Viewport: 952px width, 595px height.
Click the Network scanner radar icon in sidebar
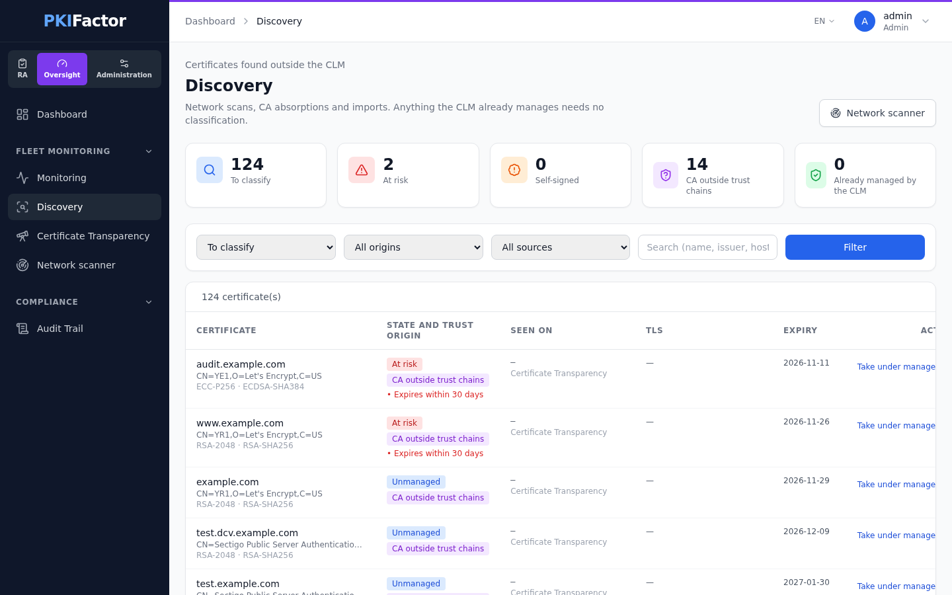pos(22,265)
